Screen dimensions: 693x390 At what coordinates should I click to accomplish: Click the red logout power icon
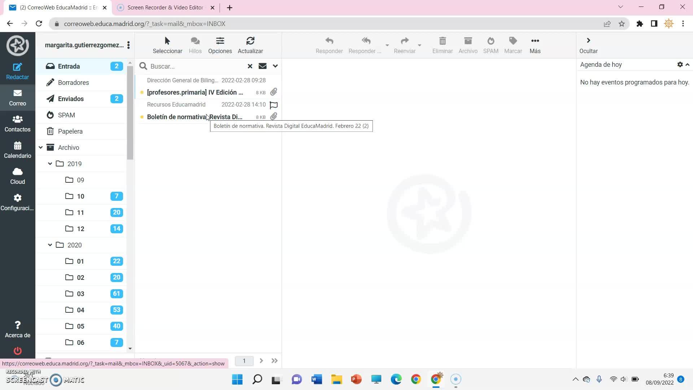point(17,350)
